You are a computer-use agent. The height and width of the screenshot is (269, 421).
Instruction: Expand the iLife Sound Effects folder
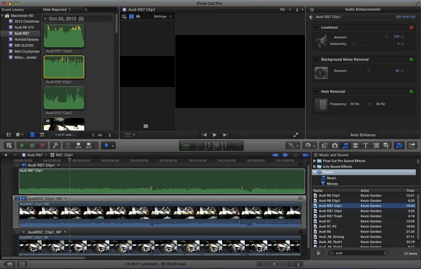click(315, 167)
